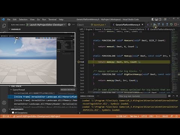Close the GenericPlatformMemory.h tab

coord(142,25)
